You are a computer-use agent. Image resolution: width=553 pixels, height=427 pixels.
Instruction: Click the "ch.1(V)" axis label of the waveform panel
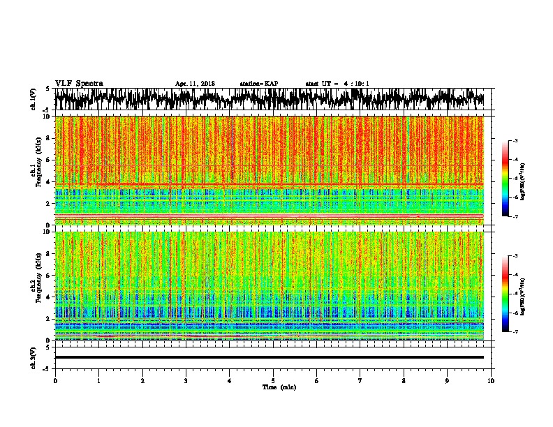pyautogui.click(x=34, y=99)
